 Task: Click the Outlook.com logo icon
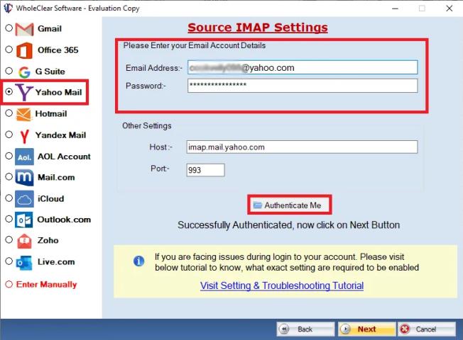[24, 220]
